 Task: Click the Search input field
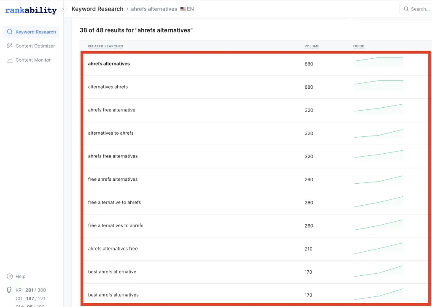tap(416, 9)
